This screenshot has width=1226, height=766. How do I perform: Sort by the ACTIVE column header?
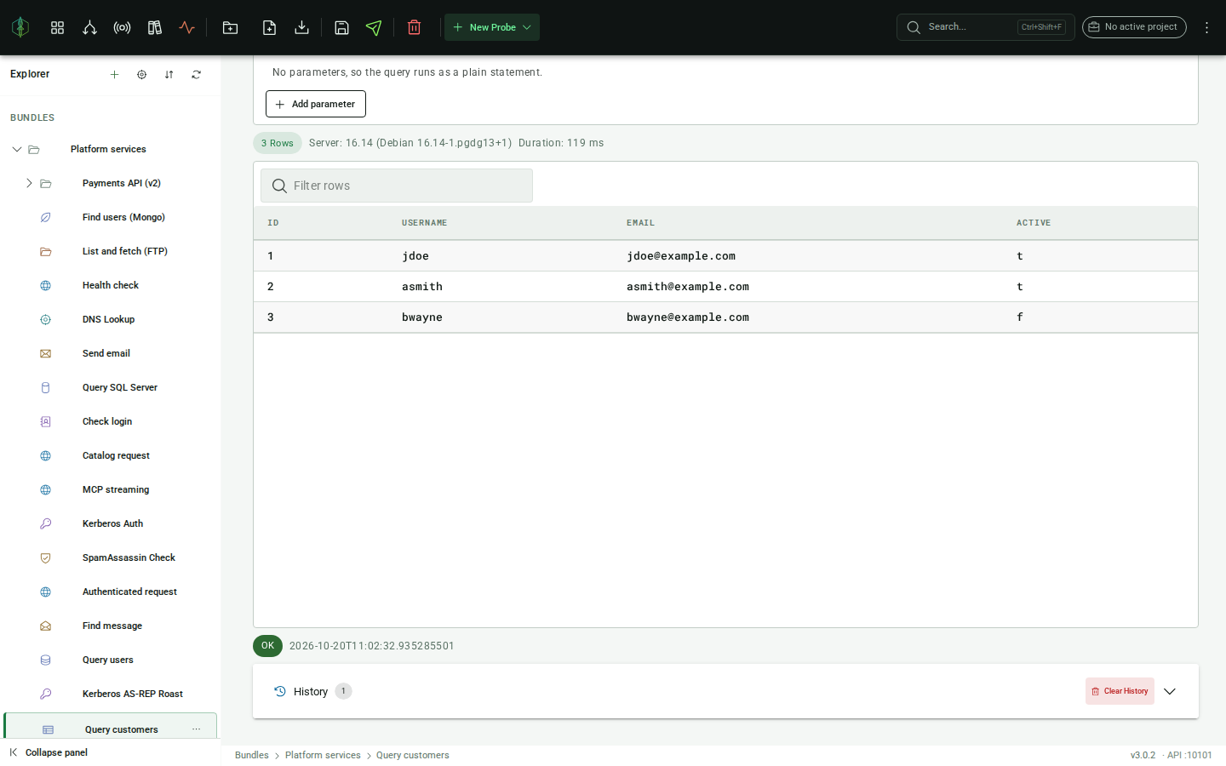point(1034,223)
